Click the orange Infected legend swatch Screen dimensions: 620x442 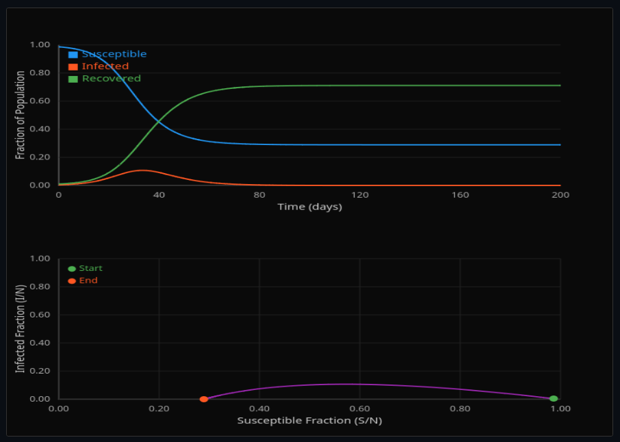click(x=73, y=66)
